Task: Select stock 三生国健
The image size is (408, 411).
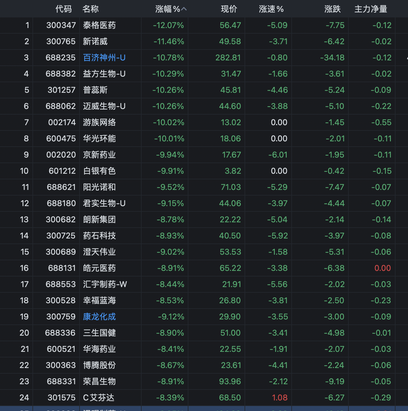Action: point(100,333)
